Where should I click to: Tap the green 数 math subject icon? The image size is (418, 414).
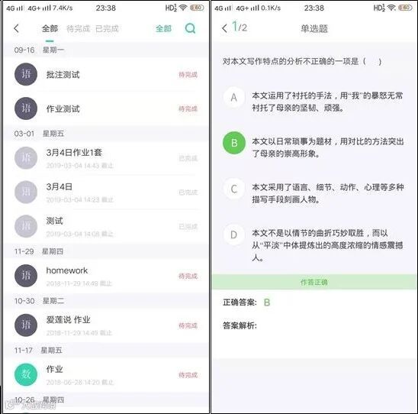point(26,374)
